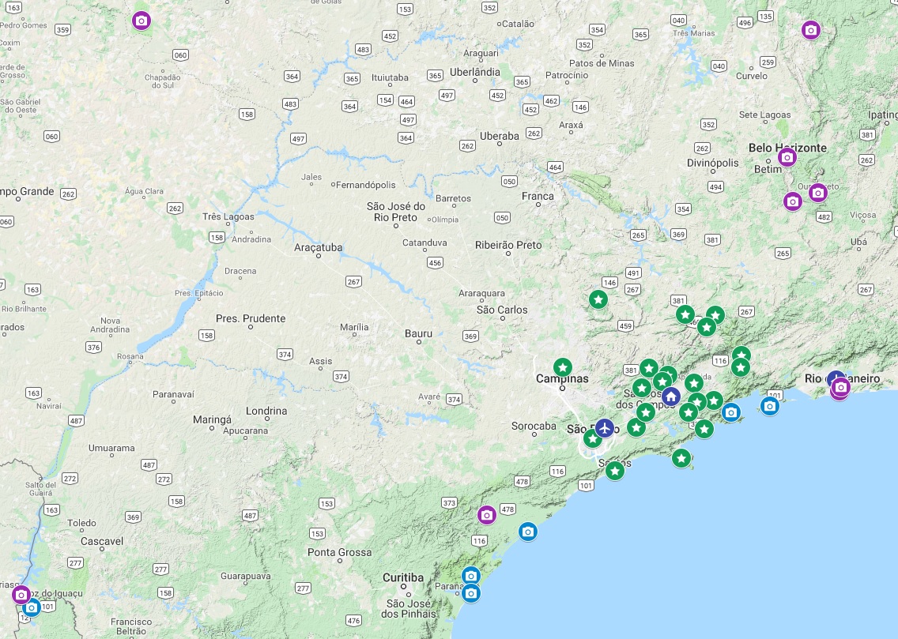Screen dimensions: 898x639
Task: Click the Pres. Prudente city label
Action: tap(251, 318)
